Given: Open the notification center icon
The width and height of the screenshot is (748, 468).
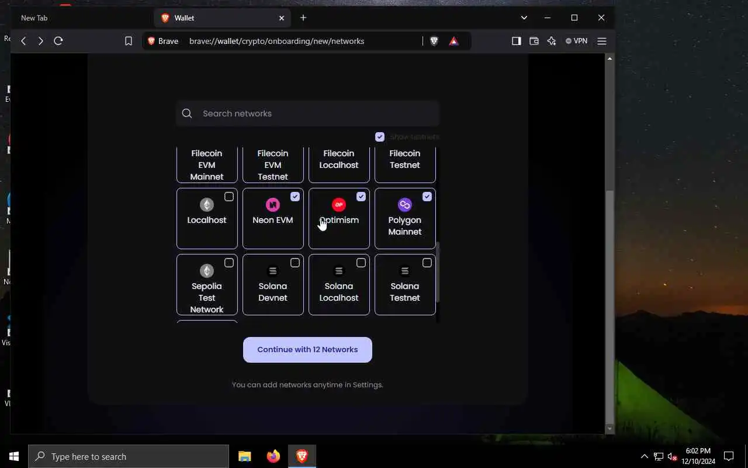Looking at the screenshot, I should (x=729, y=456).
